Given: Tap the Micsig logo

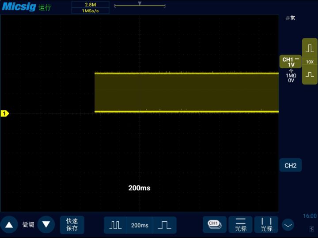Looking at the screenshot, I should [19, 7].
